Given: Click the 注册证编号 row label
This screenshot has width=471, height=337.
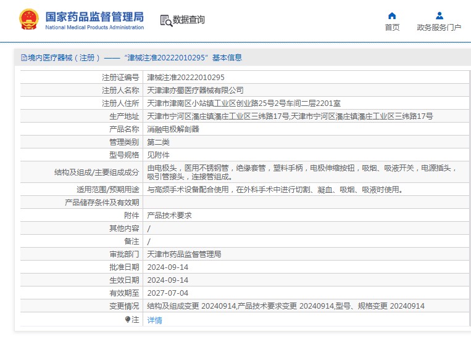Looking at the screenshot, I should [x=120, y=78].
